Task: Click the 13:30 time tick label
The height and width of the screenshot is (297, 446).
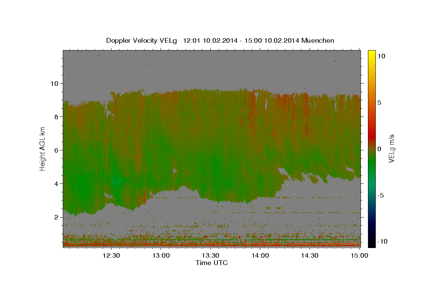Action: 210,255
